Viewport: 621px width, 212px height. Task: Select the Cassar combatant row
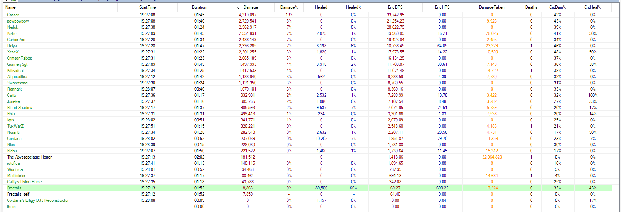[x=13, y=15]
